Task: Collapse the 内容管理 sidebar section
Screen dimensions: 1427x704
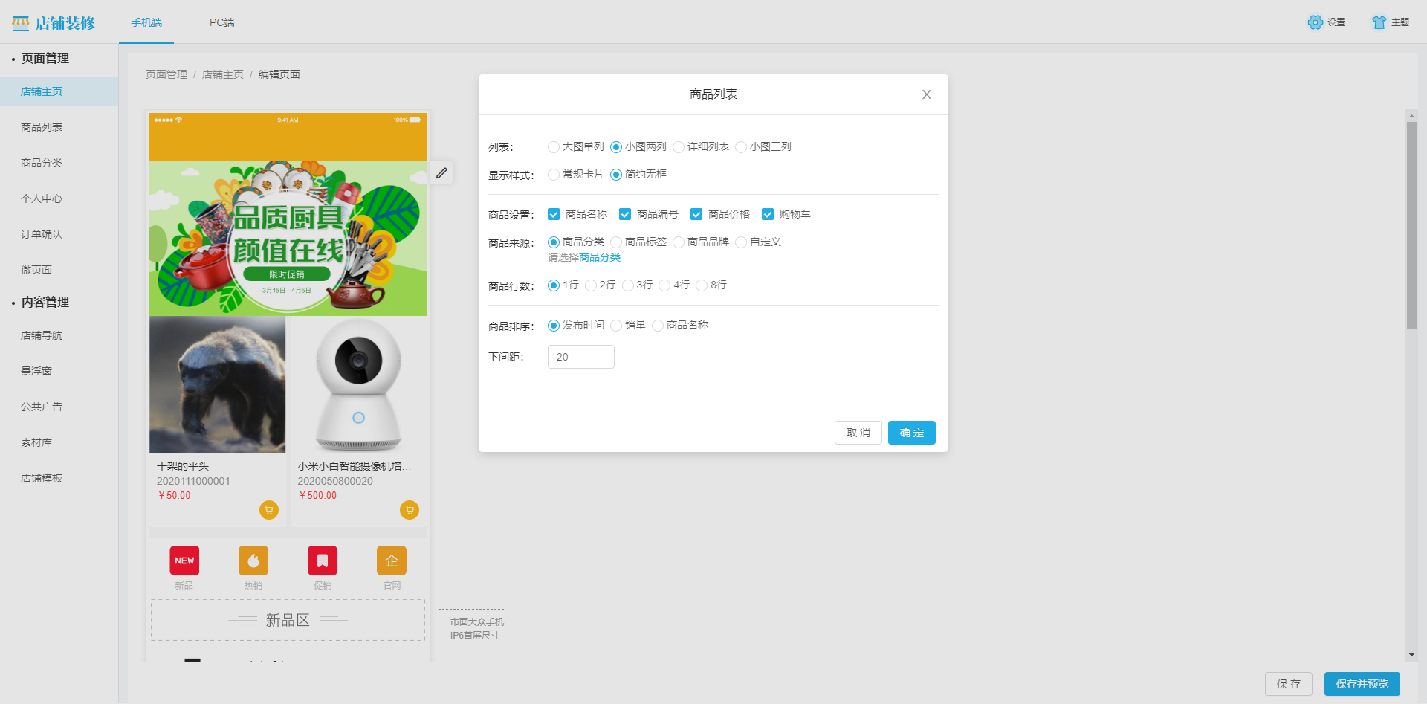Action: [x=46, y=302]
